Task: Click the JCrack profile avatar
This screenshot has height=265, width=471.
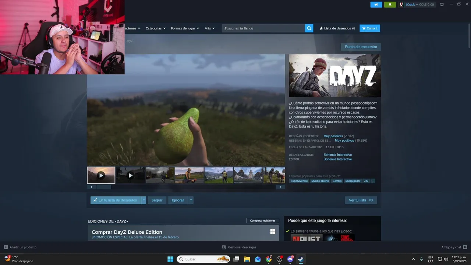Action: (401, 4)
